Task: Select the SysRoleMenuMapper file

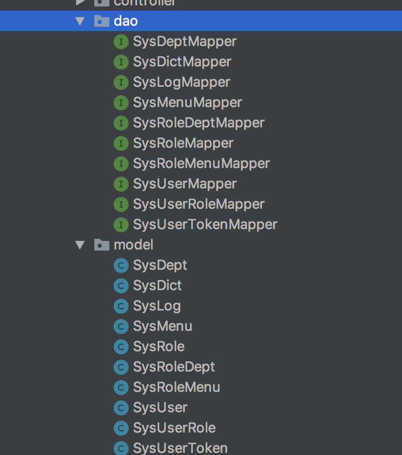Action: 202,164
